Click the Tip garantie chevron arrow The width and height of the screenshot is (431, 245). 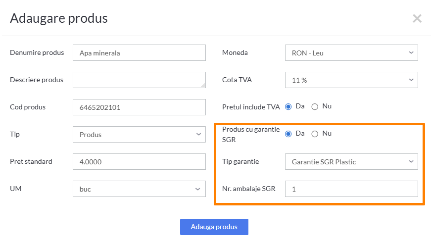pyautogui.click(x=411, y=161)
